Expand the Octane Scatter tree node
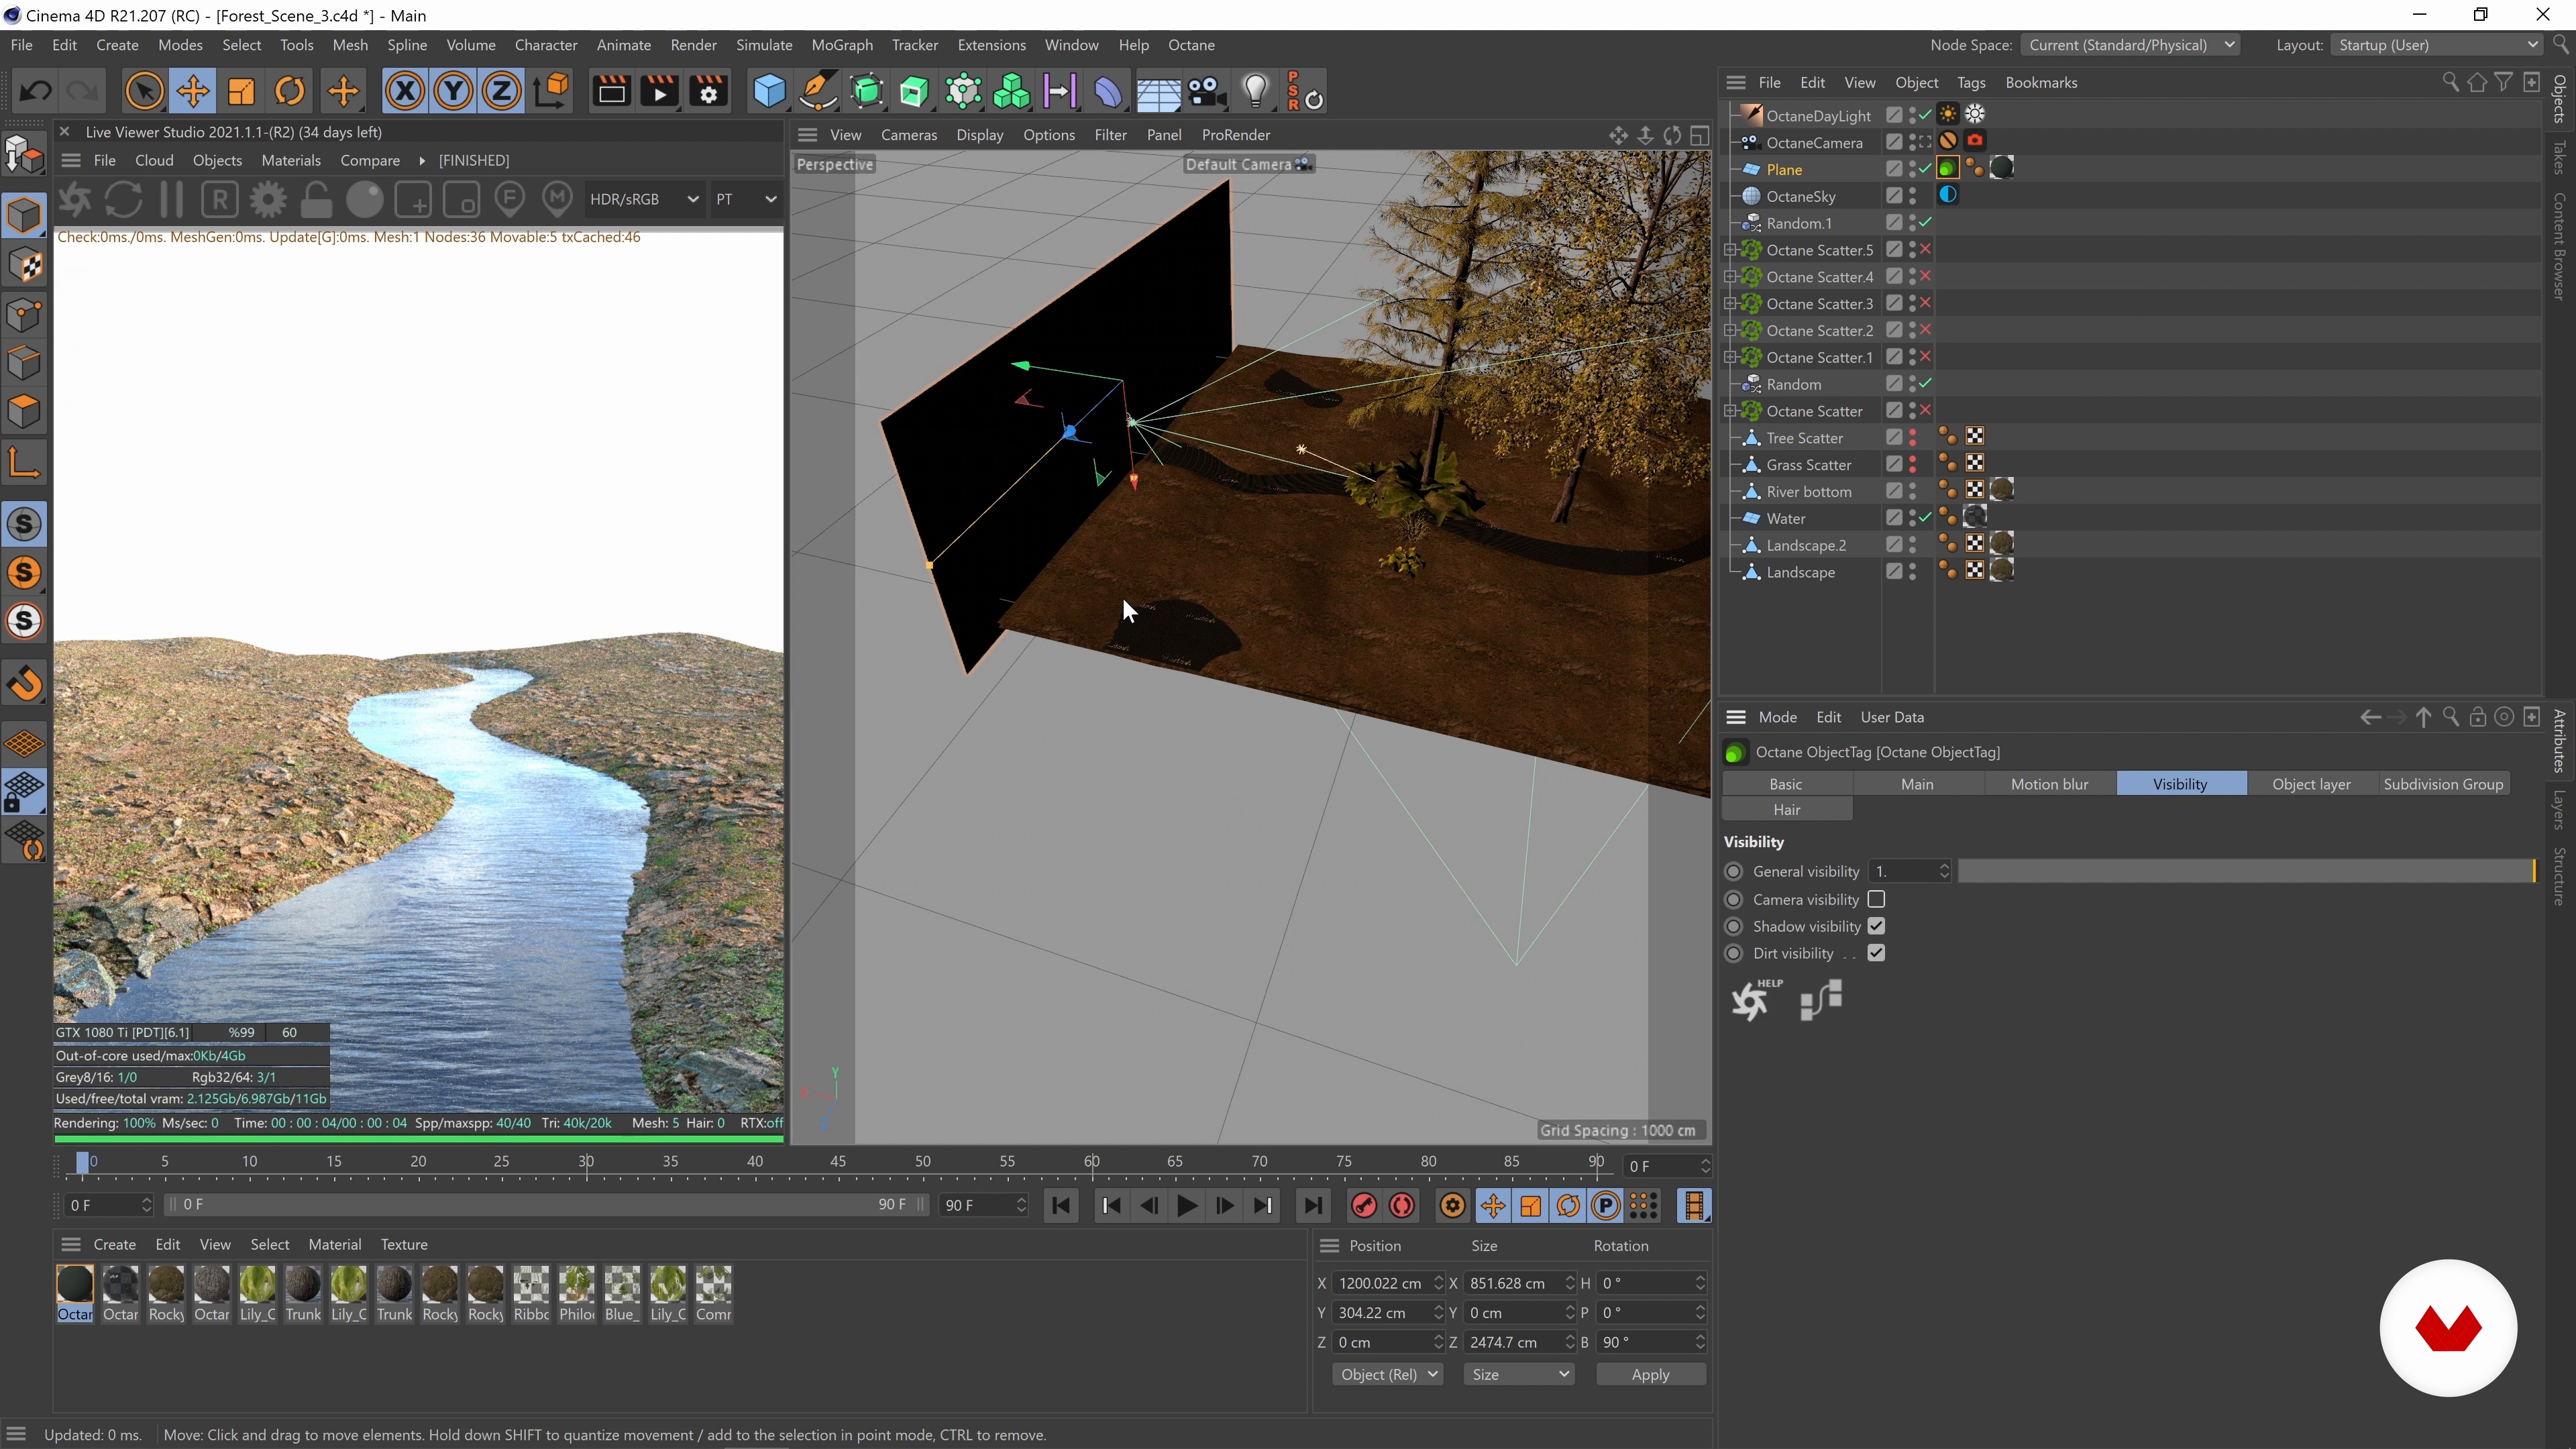This screenshot has width=2576, height=1449. click(1729, 411)
